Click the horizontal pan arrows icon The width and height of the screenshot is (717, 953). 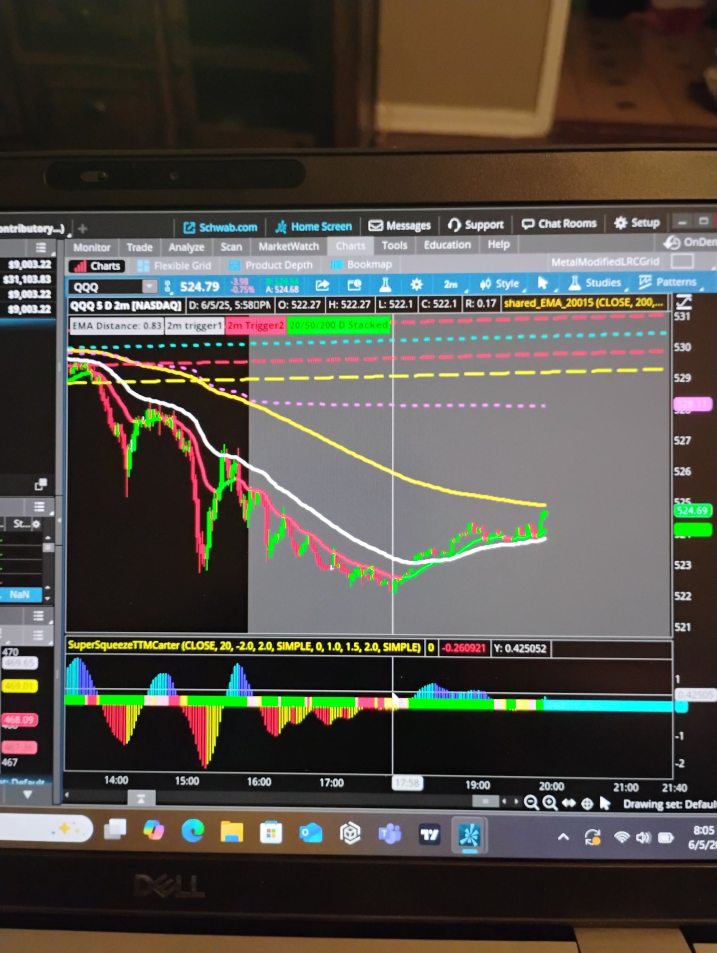coord(568,803)
